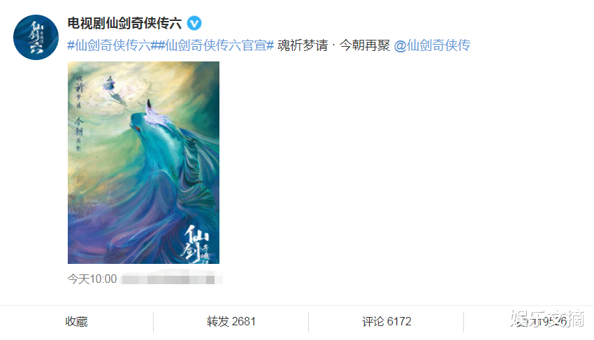Click the blurred source label beside the timestamp
Viewport: 594px width, 340px height.
pos(171,279)
